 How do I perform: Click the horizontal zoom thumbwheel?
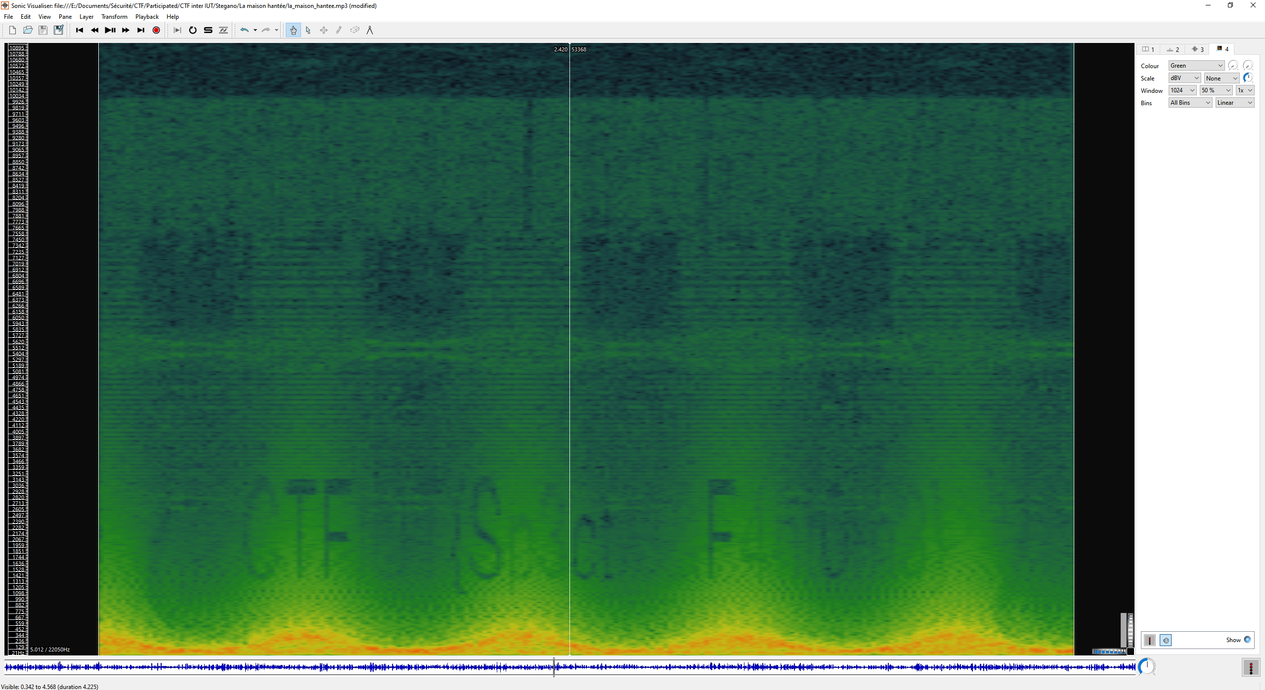(1109, 651)
